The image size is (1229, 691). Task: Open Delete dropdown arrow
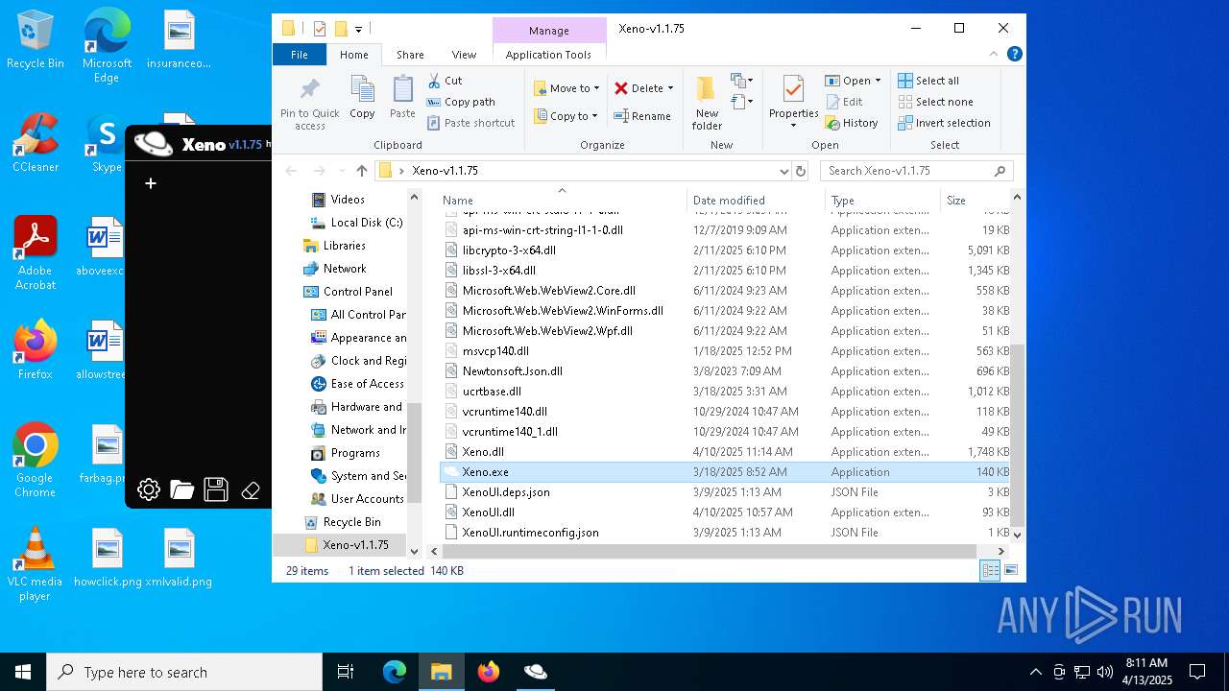coord(670,88)
